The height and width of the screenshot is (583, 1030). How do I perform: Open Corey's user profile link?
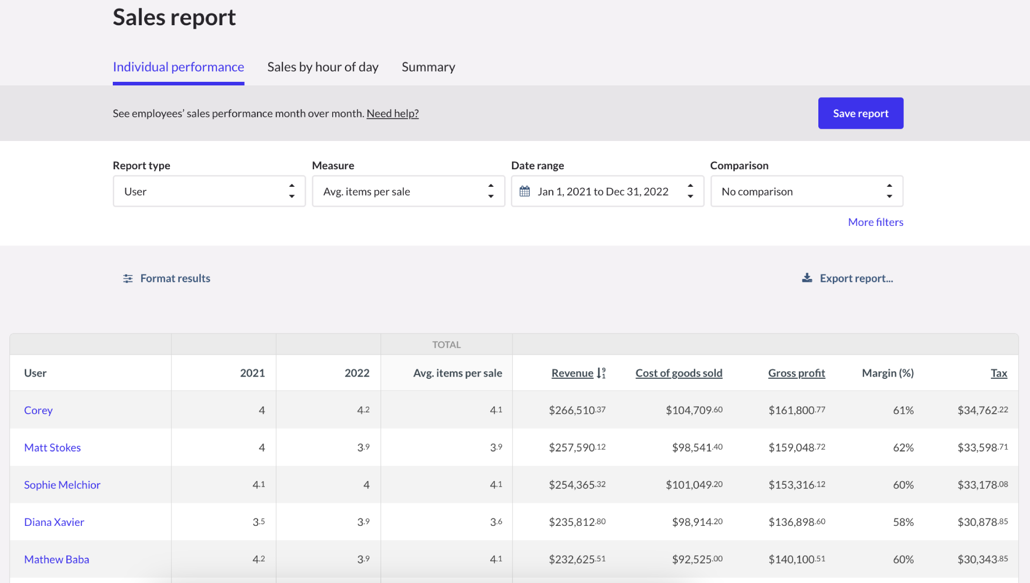click(38, 410)
